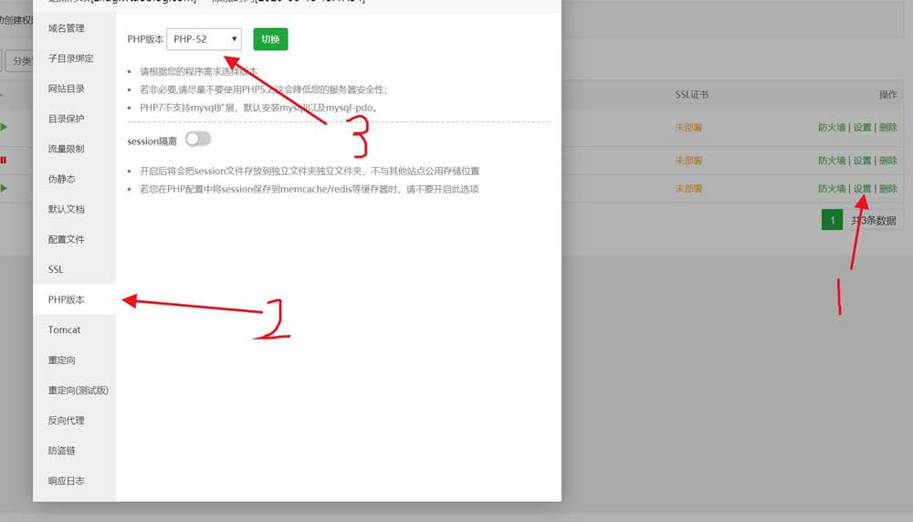Image resolution: width=913 pixels, height=522 pixels.
Task: Click 未部署 SSL link in second row
Action: (688, 161)
